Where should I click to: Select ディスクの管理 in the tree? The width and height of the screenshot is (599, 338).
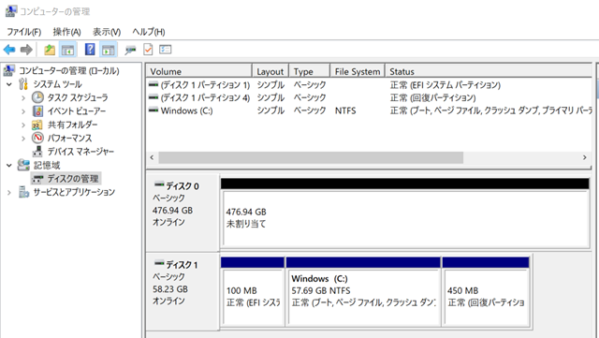pos(73,179)
